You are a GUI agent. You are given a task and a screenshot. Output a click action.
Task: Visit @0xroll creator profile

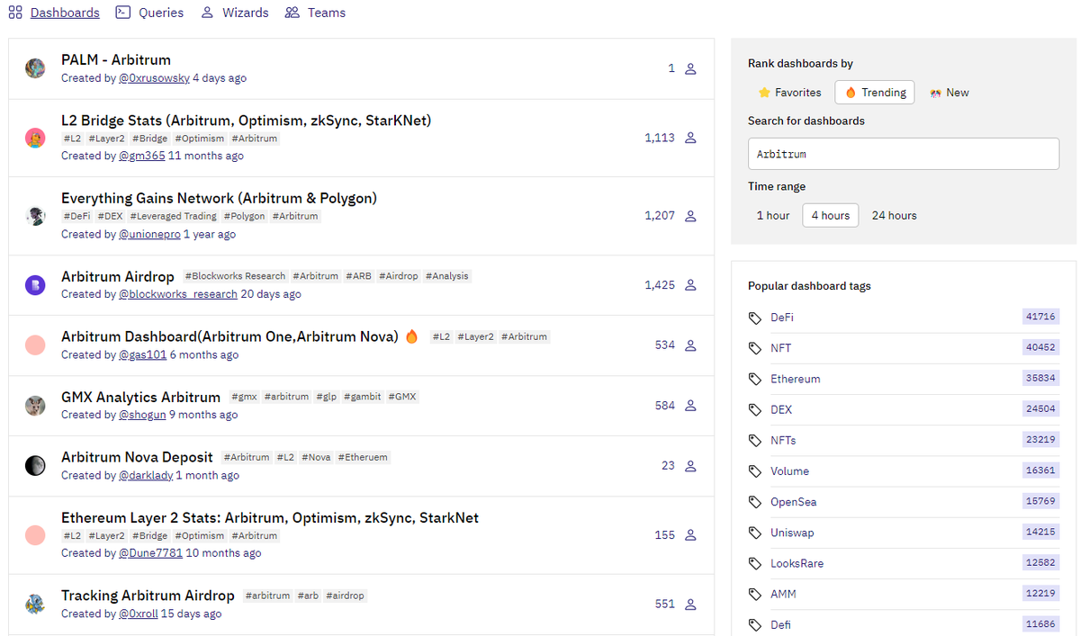(138, 614)
